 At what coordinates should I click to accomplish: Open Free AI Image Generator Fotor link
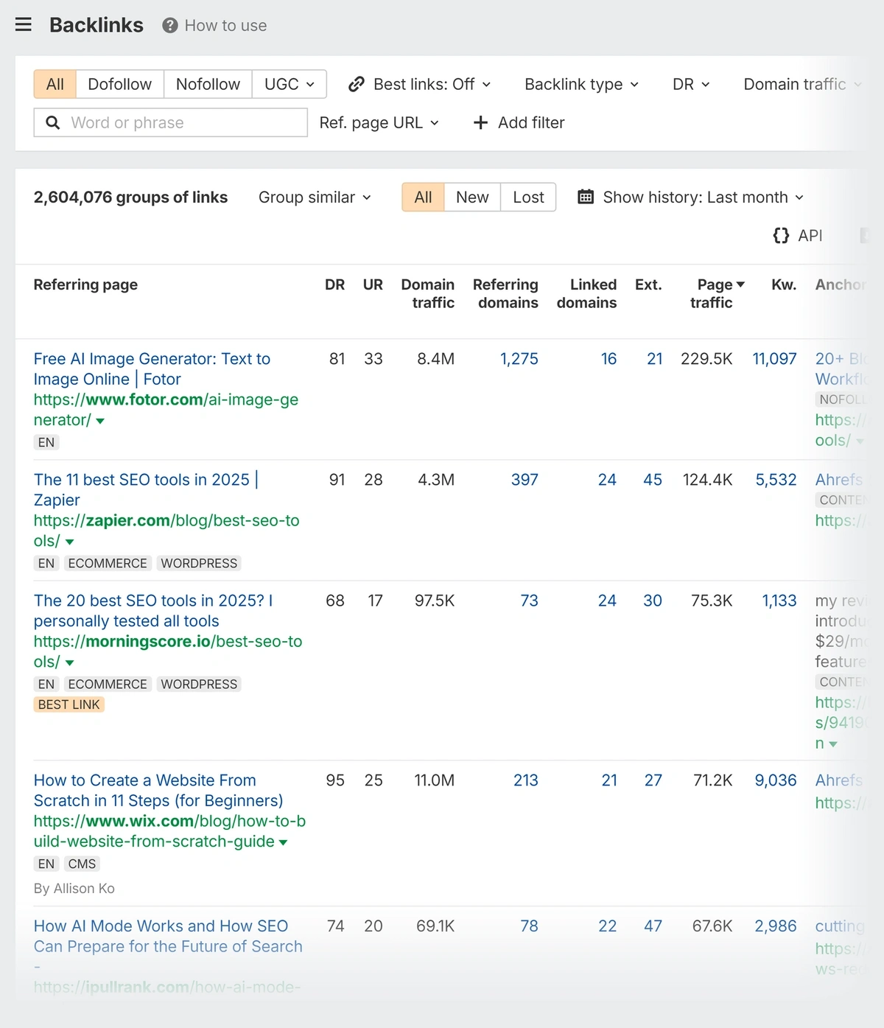152,368
